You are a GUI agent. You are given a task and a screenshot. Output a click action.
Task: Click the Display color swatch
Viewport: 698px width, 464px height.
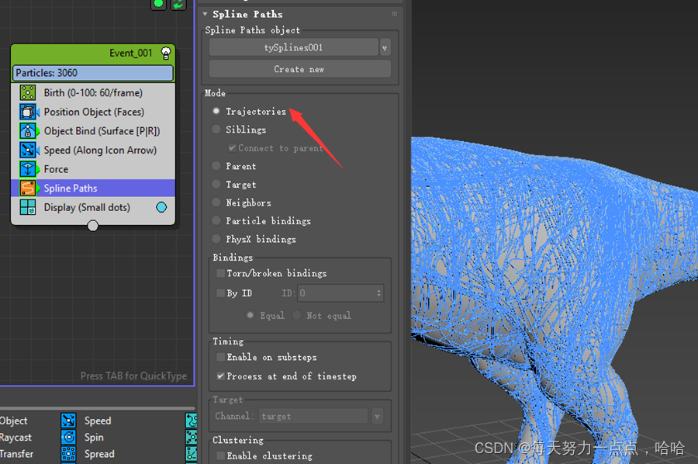coord(161,207)
